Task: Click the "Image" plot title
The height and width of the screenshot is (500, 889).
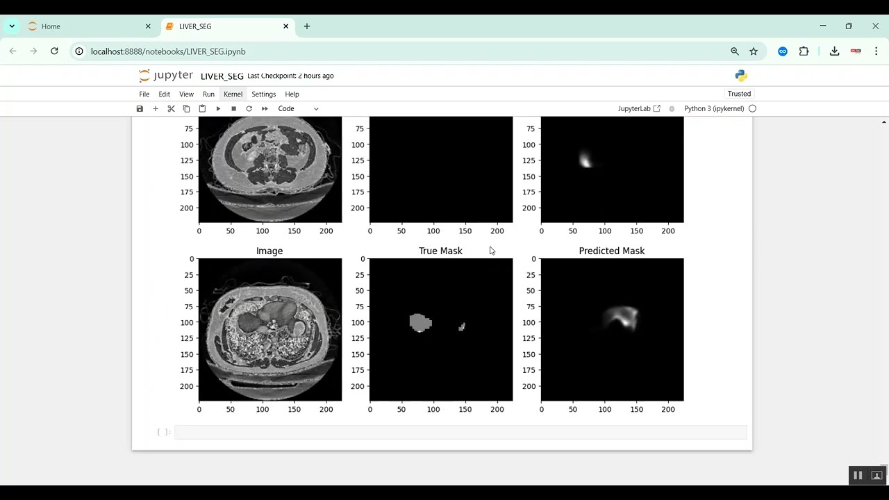Action: (x=269, y=251)
